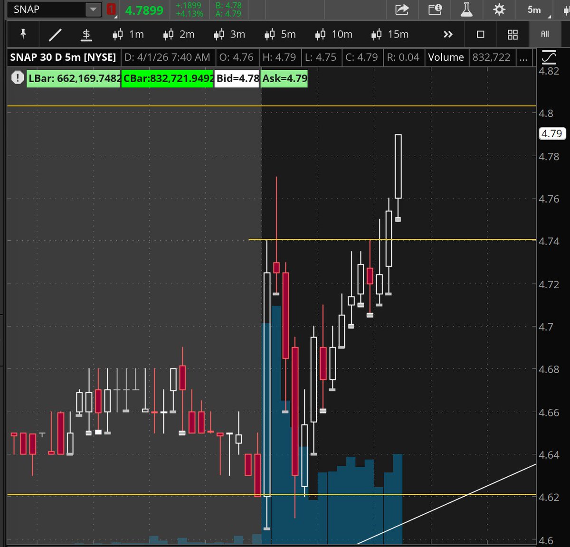
Task: Click the C: 4.79 close value
Action: click(x=361, y=57)
